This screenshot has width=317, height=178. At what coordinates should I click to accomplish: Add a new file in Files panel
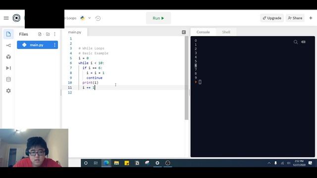40,34
